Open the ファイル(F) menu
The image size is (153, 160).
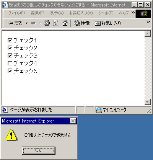tap(17, 13)
